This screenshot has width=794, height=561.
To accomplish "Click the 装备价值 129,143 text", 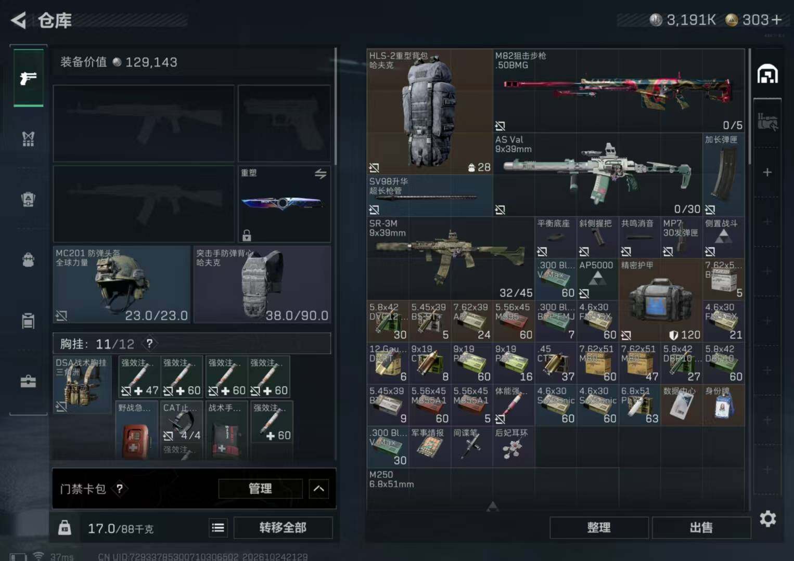I will (119, 62).
